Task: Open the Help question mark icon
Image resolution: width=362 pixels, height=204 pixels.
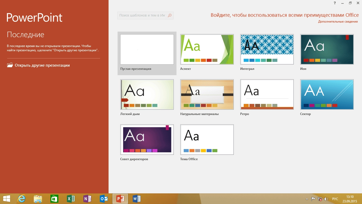Action: point(335,3)
